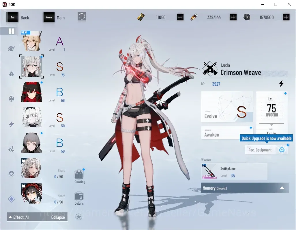The height and width of the screenshot is (230, 296).
Task: Click the black card currency icon
Action: [x=141, y=17]
